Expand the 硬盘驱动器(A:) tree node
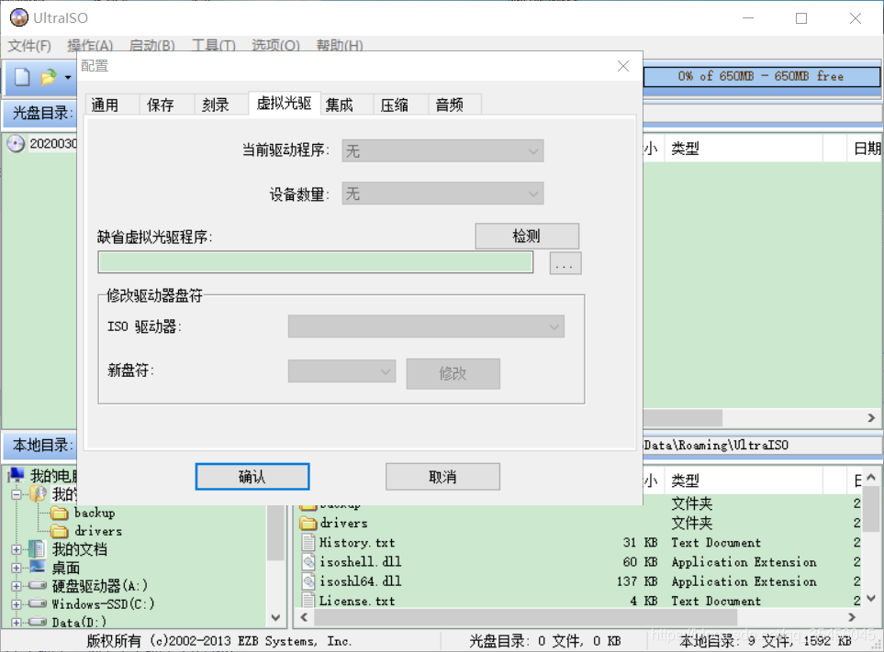Image resolution: width=884 pixels, height=652 pixels. (x=17, y=586)
